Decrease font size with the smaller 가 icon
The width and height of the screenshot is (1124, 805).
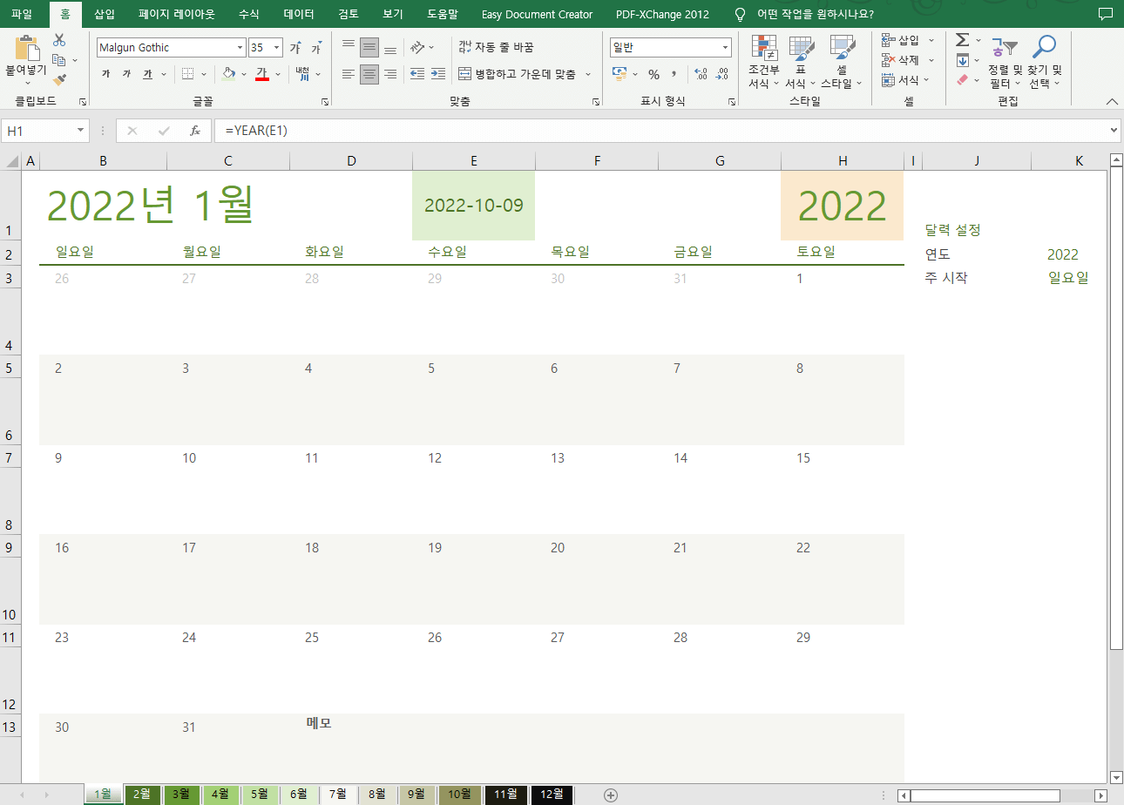click(316, 48)
